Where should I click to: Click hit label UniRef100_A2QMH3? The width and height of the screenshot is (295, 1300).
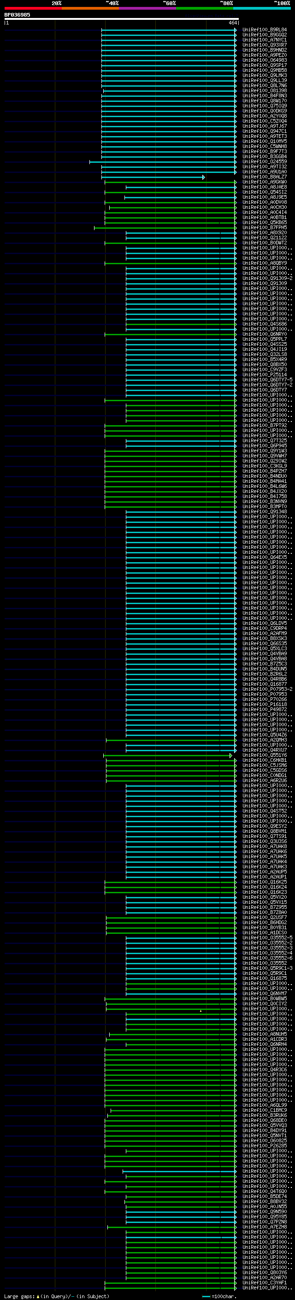click(x=265, y=740)
